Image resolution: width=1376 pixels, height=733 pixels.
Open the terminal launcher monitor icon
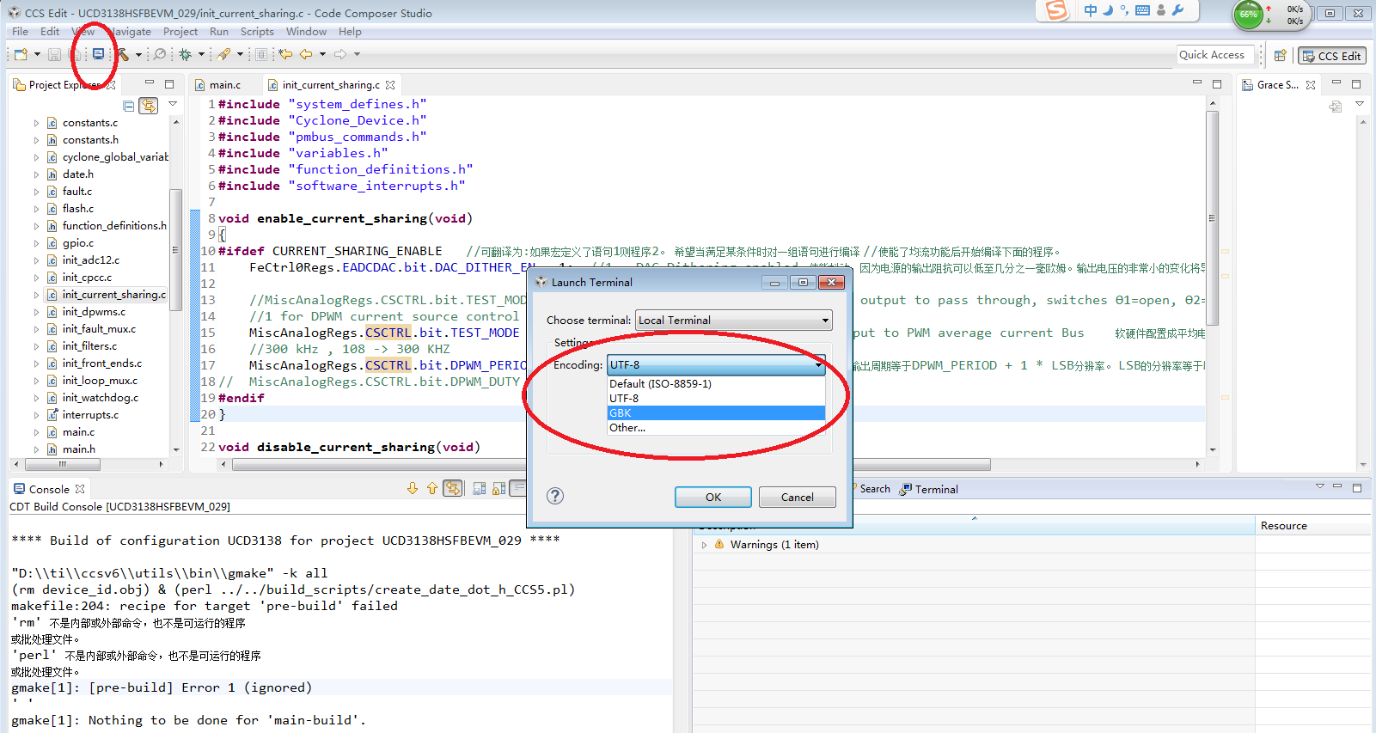pyautogui.click(x=98, y=54)
